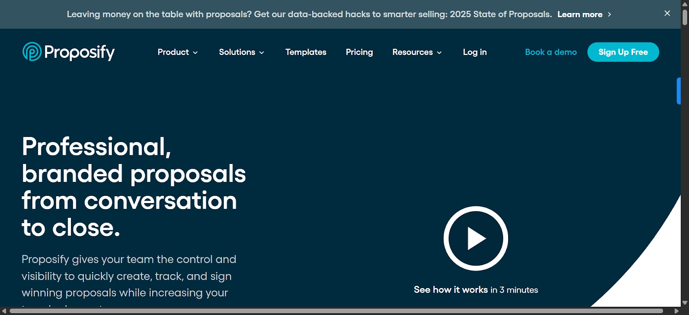Click the banner text about 2025 State of Proposals
Viewport: 689px width, 315px height.
tap(309, 14)
